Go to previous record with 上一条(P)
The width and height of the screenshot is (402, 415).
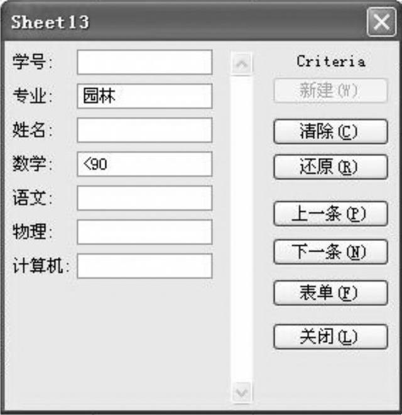point(330,214)
